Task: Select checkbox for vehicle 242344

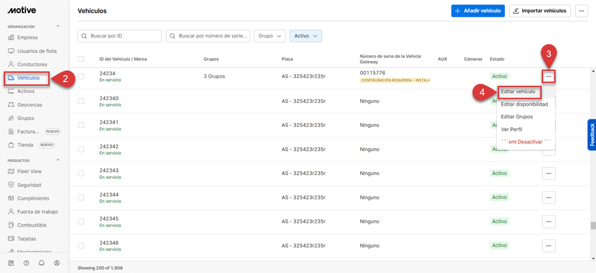Action: tap(81, 197)
